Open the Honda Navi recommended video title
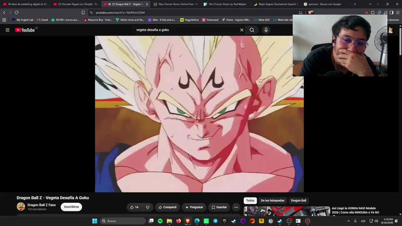This screenshot has height=226, width=402. (356, 210)
